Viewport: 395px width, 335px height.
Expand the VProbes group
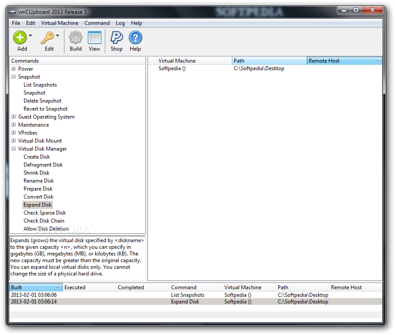(14, 133)
